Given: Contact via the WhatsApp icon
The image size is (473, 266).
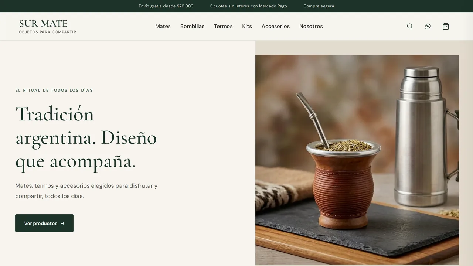Looking at the screenshot, I should tap(428, 26).
